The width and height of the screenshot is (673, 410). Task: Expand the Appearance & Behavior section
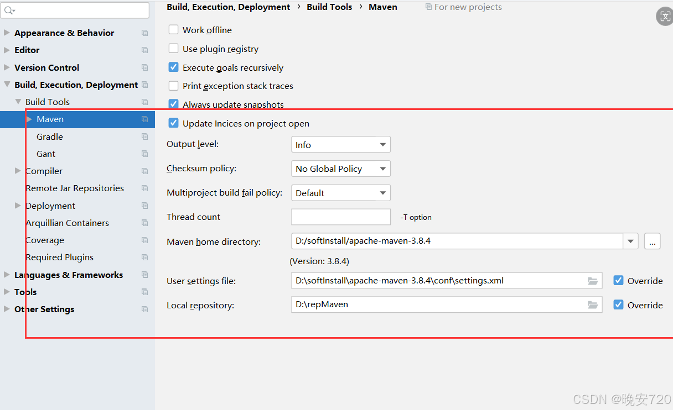coord(7,33)
